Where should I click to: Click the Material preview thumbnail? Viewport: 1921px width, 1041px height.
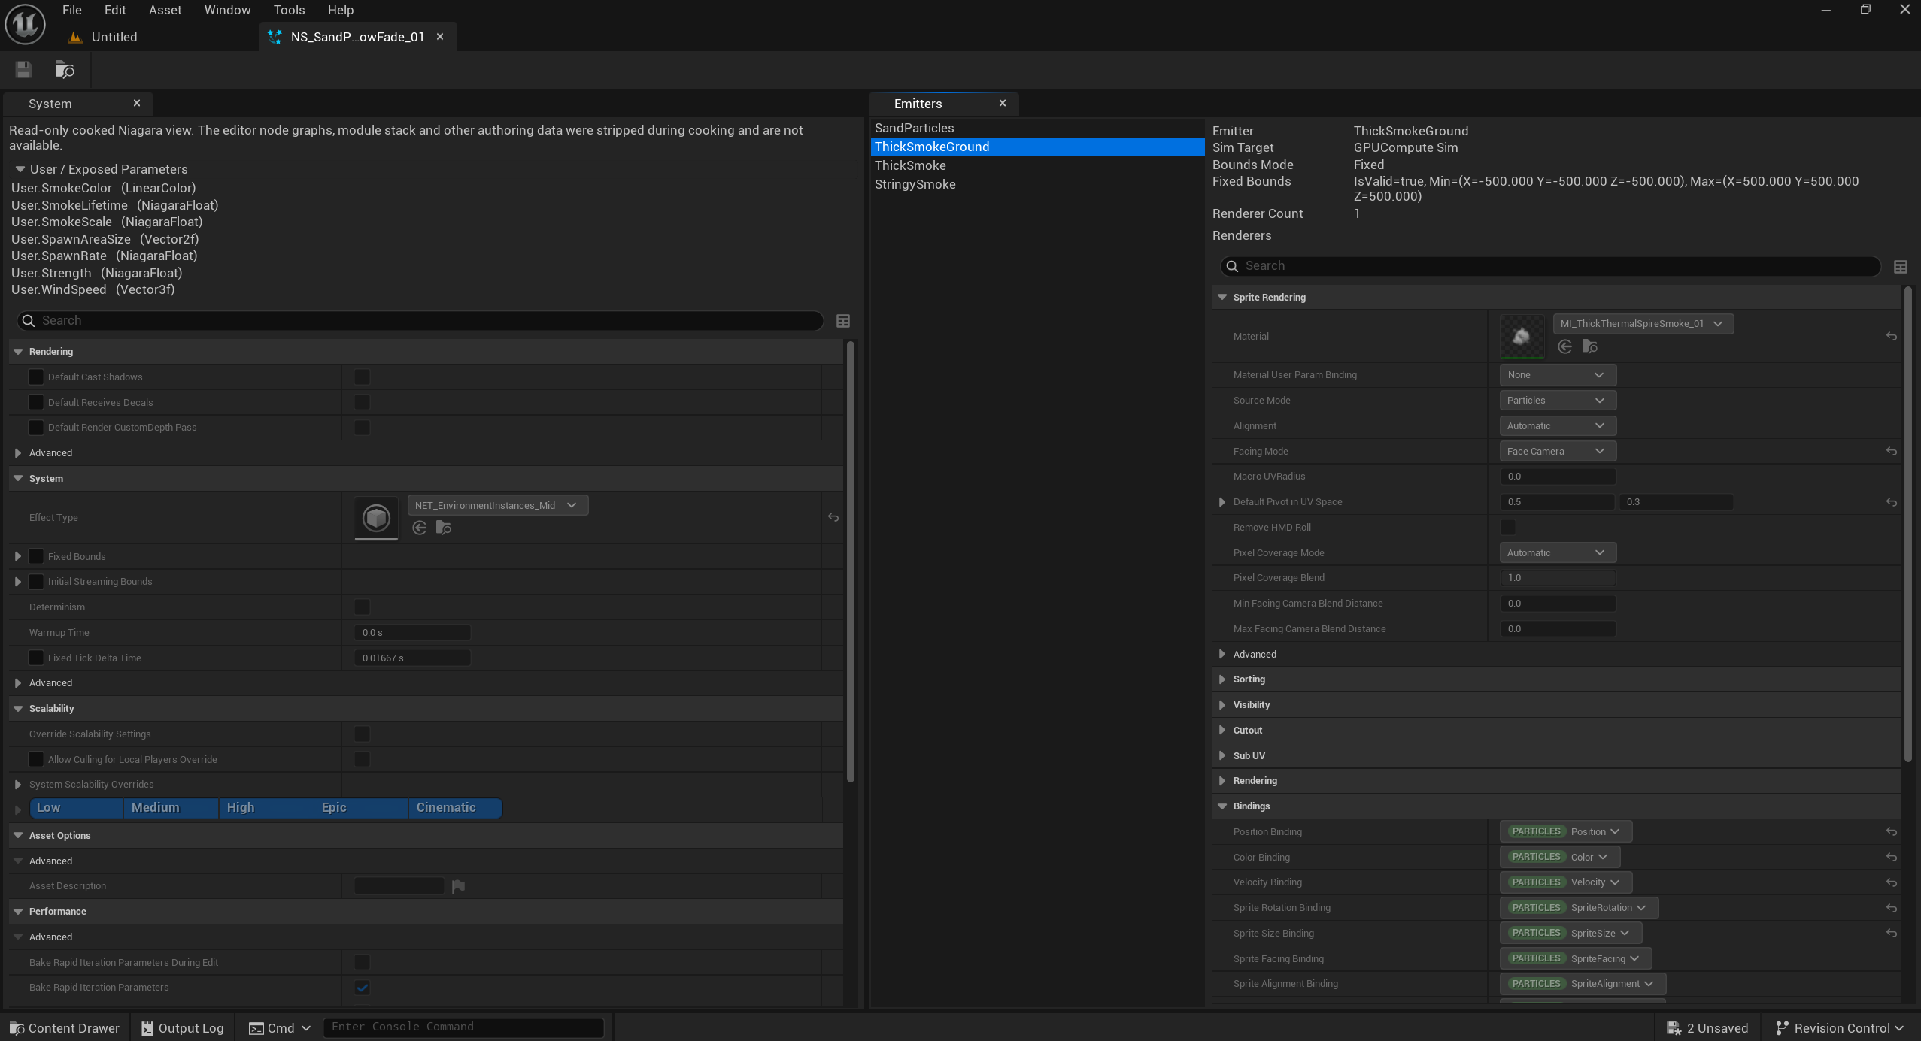pyautogui.click(x=1521, y=336)
